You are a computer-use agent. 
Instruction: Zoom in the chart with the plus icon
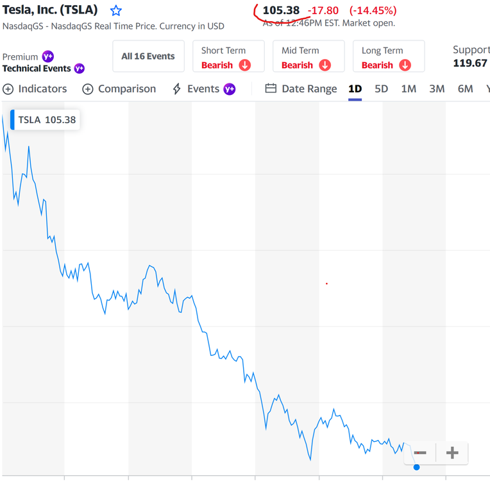(452, 453)
